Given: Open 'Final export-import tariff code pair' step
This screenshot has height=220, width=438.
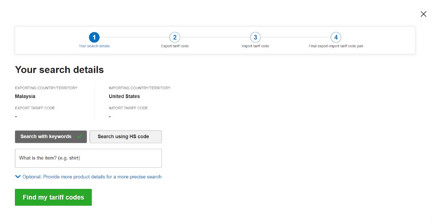Looking at the screenshot, I should (336, 46).
